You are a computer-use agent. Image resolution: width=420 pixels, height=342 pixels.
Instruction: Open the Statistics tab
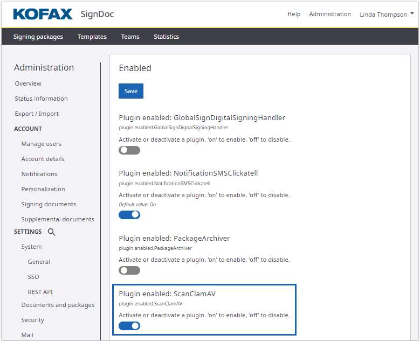pos(166,37)
